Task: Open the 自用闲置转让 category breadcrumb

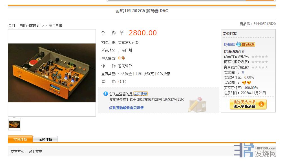Action: pos(30,26)
